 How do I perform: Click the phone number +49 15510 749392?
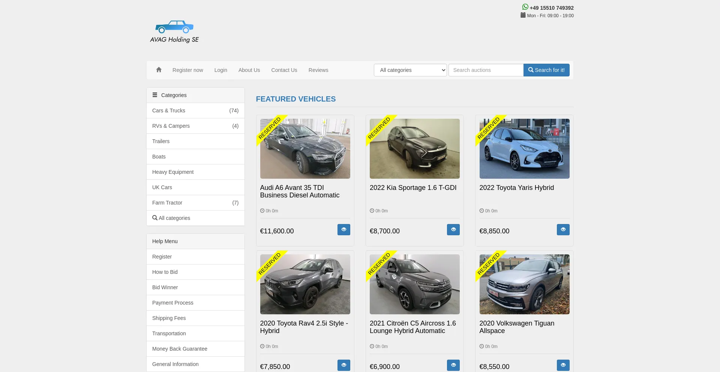pyautogui.click(x=552, y=8)
